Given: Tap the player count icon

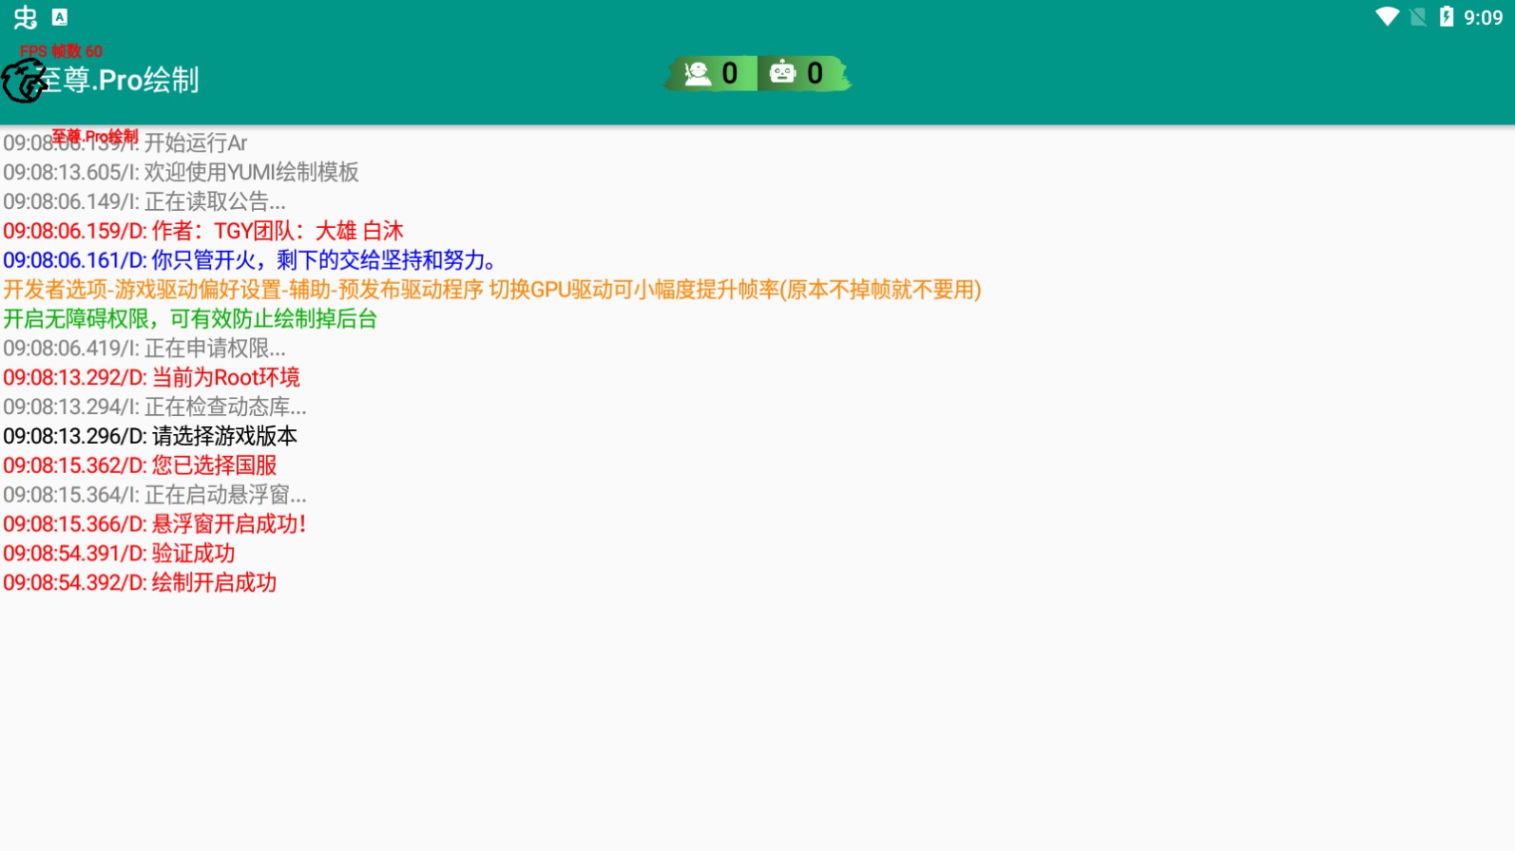Looking at the screenshot, I should click(x=698, y=73).
